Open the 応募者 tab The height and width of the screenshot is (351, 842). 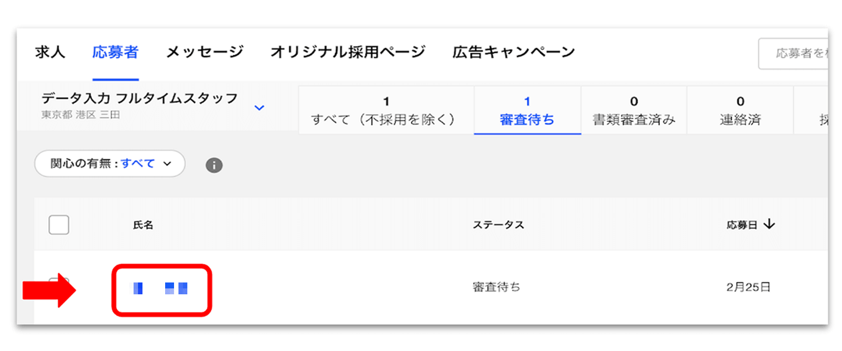click(115, 52)
